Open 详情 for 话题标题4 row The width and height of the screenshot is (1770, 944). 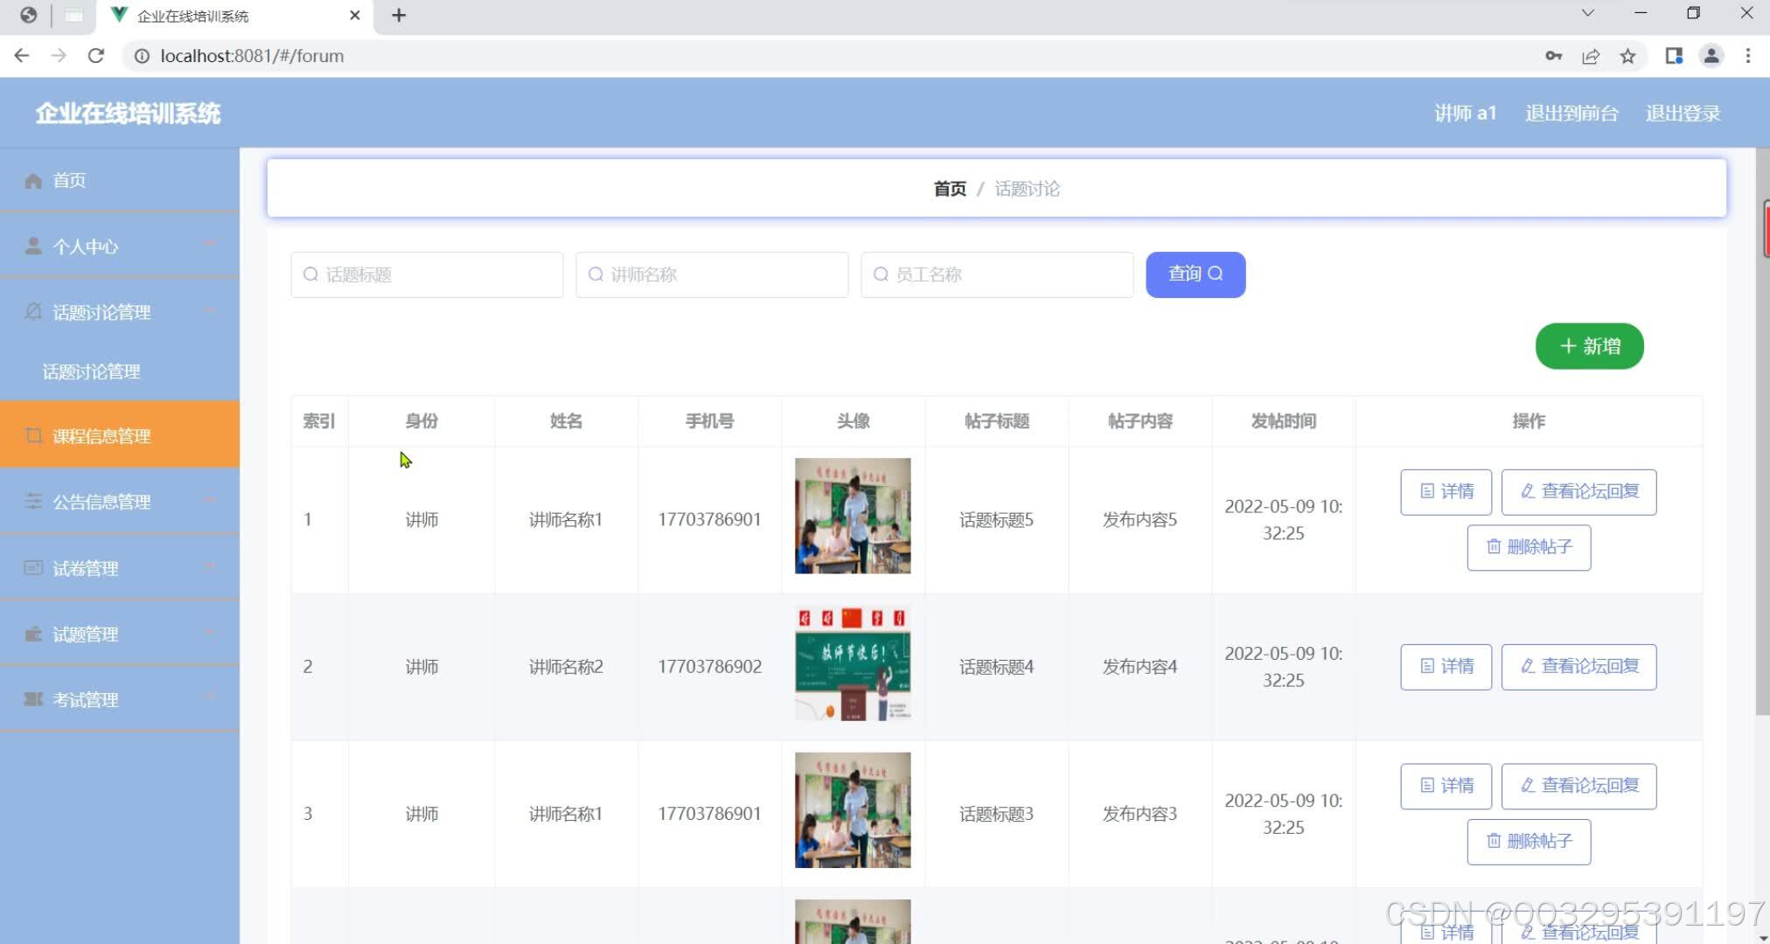(1446, 667)
